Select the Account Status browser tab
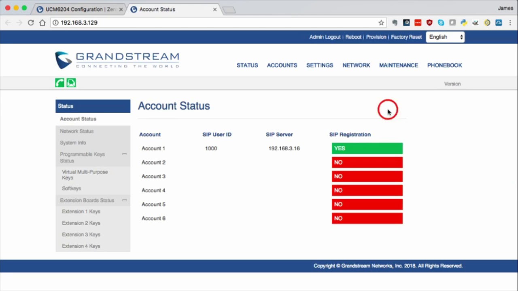The image size is (518, 291). click(174, 9)
